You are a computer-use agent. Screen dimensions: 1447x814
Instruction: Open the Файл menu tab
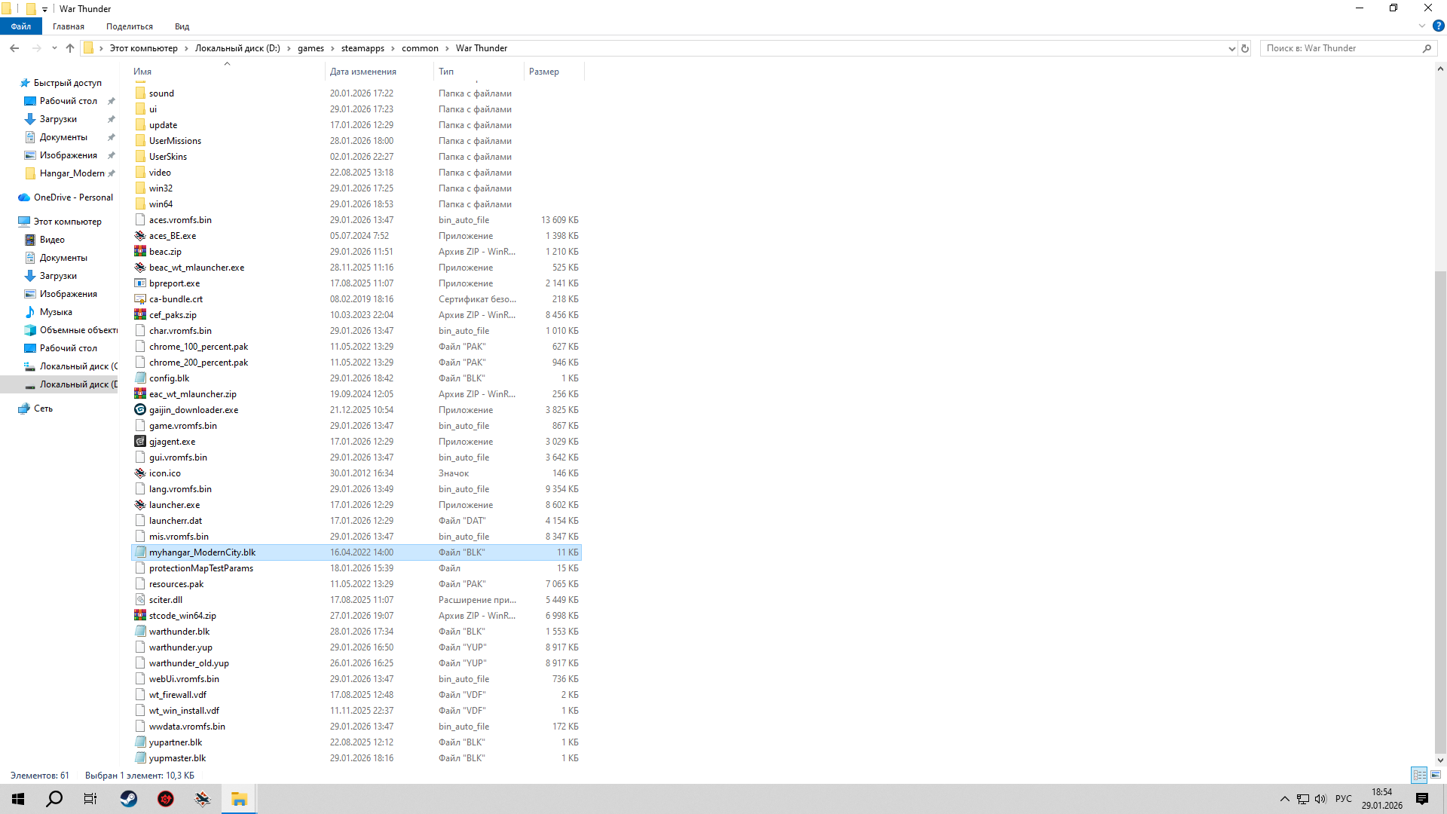pyautogui.click(x=21, y=26)
